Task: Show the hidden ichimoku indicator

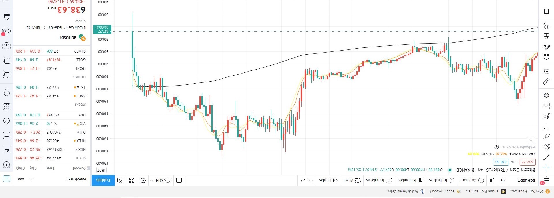Action: pos(496,147)
